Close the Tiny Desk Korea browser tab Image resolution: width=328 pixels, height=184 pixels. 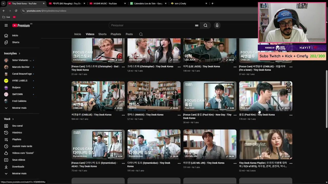(x=44, y=4)
